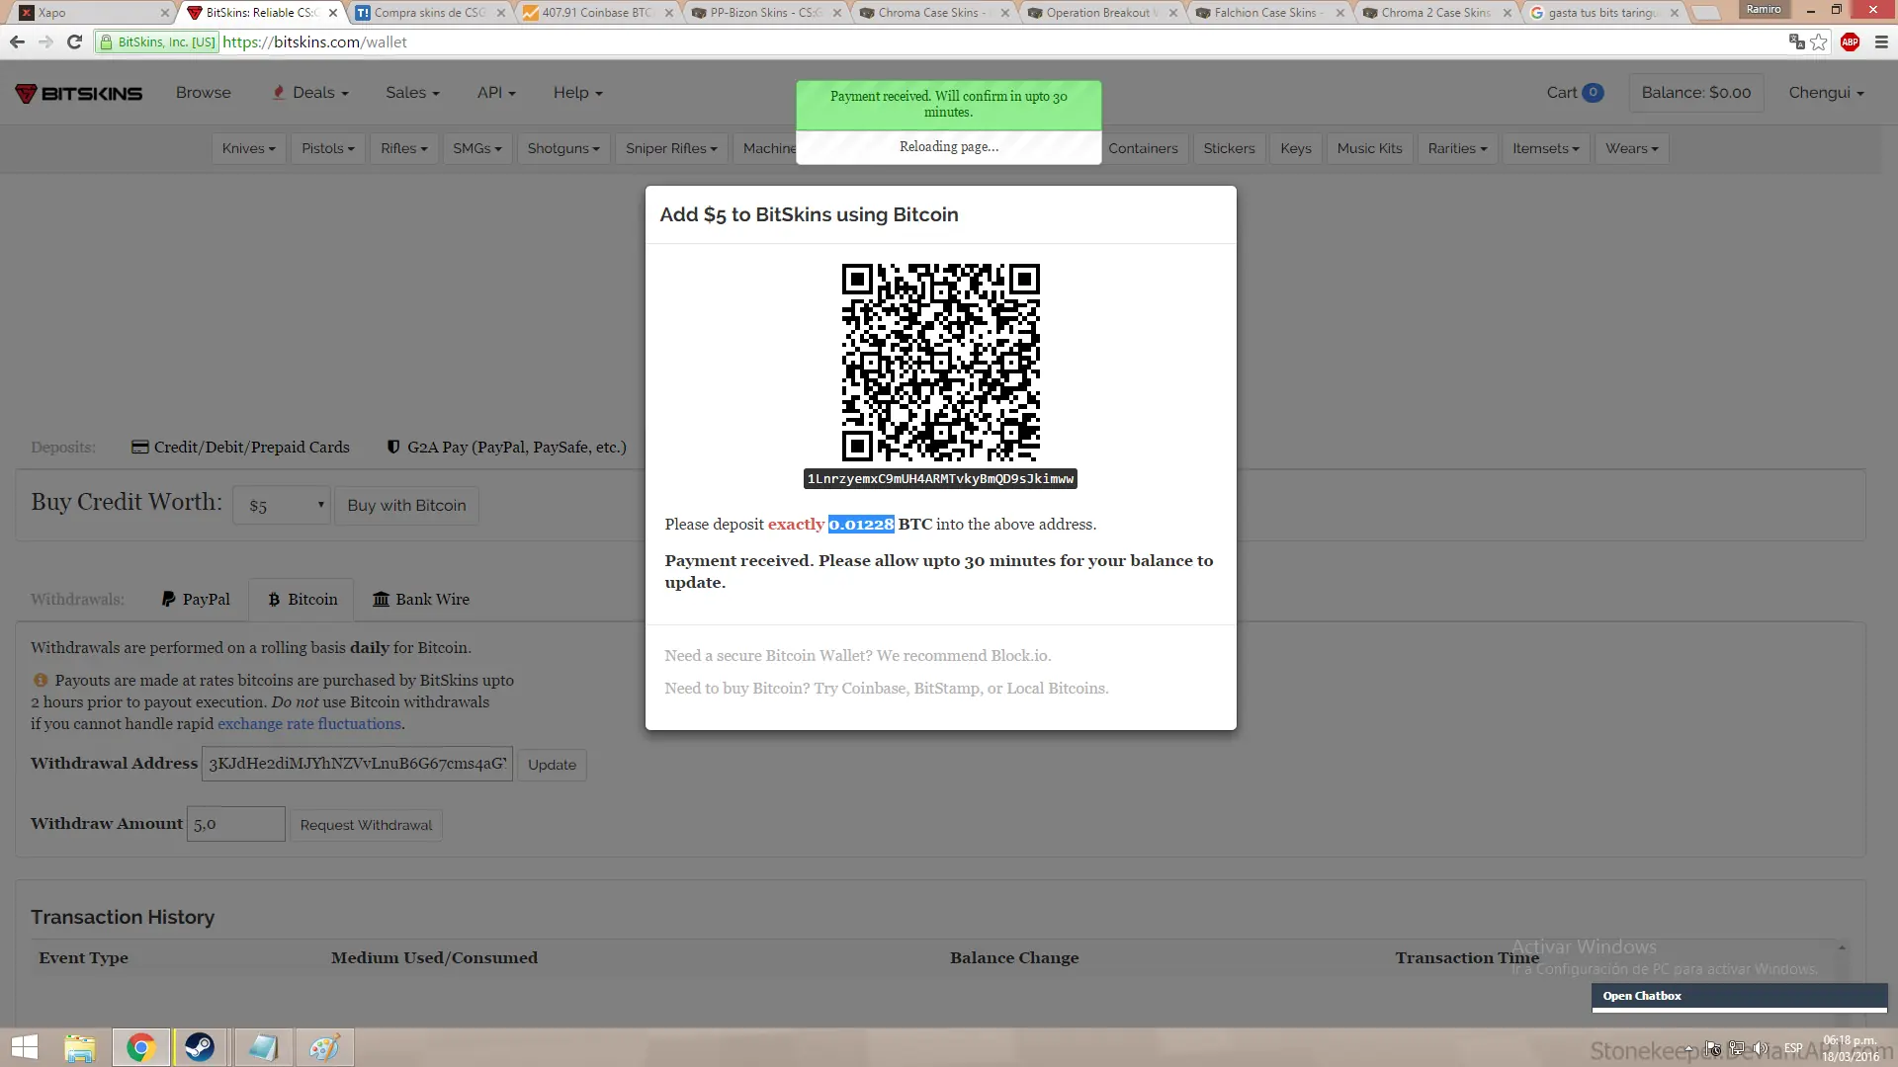Expand the Itemsets dropdown
This screenshot has width=1898, height=1067.
coord(1546,148)
